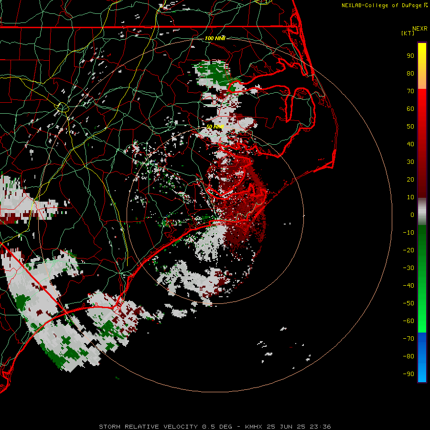Click the -60 value on the velocity scale
430x430 pixels.
408,321
